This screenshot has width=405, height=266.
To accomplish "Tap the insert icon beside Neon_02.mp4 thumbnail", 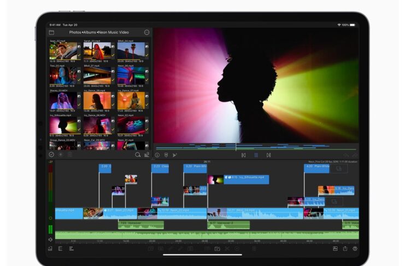I will [x=146, y=121].
